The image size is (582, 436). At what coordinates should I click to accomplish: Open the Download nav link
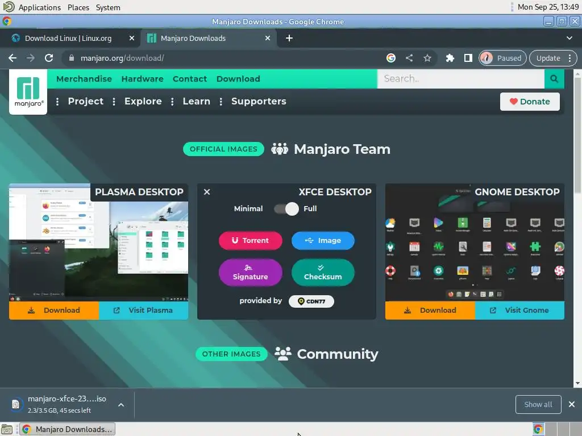pos(238,79)
